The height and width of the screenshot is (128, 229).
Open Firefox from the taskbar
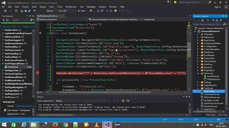pyautogui.click(x=55, y=125)
